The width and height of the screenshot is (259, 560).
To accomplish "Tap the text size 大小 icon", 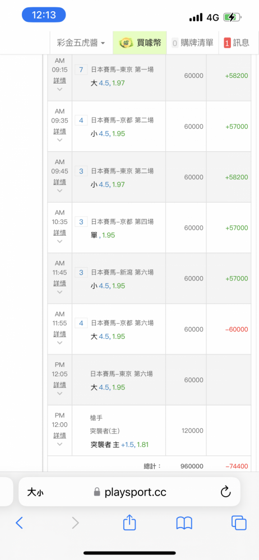I will point(35,492).
